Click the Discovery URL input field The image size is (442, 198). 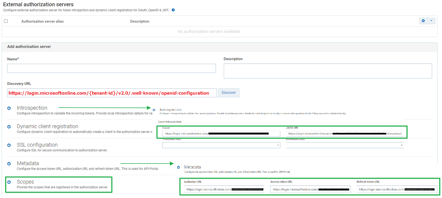[x=112, y=93]
